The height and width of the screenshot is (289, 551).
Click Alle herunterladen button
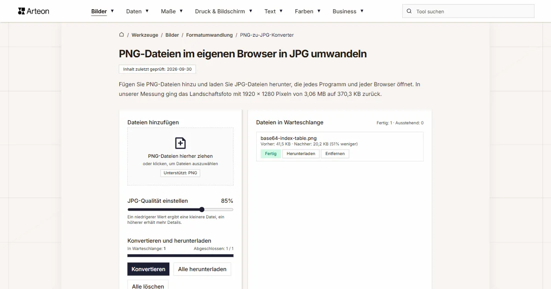202,269
